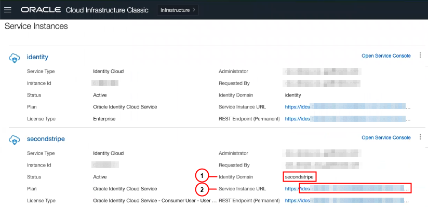This screenshot has height=207, width=428.
Task: Select the identity Identity Domain value text
Action: pos(293,95)
